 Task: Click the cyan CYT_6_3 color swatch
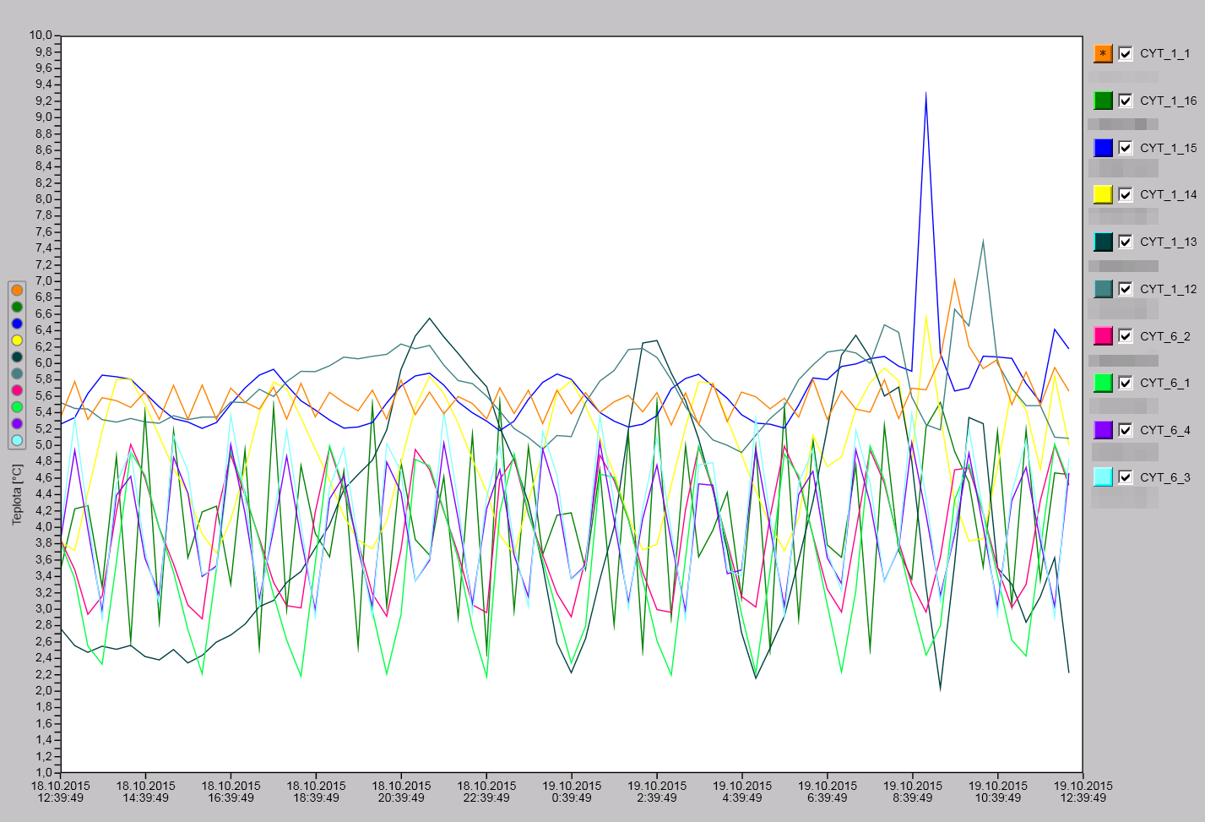tap(1103, 477)
